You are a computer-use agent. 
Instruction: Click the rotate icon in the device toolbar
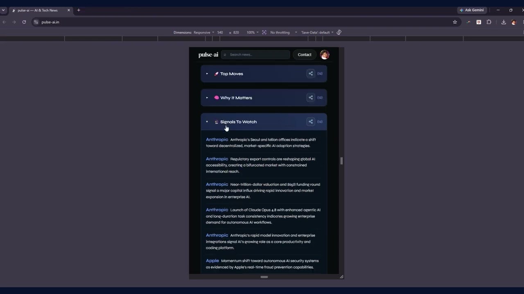tap(339, 32)
